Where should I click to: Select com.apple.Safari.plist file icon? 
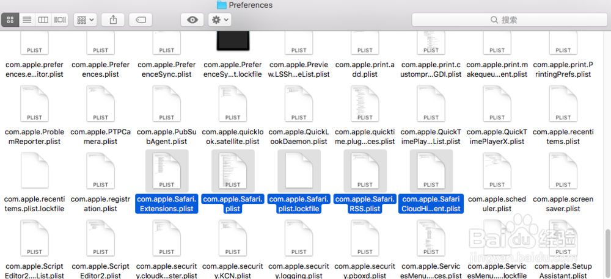[233, 170]
